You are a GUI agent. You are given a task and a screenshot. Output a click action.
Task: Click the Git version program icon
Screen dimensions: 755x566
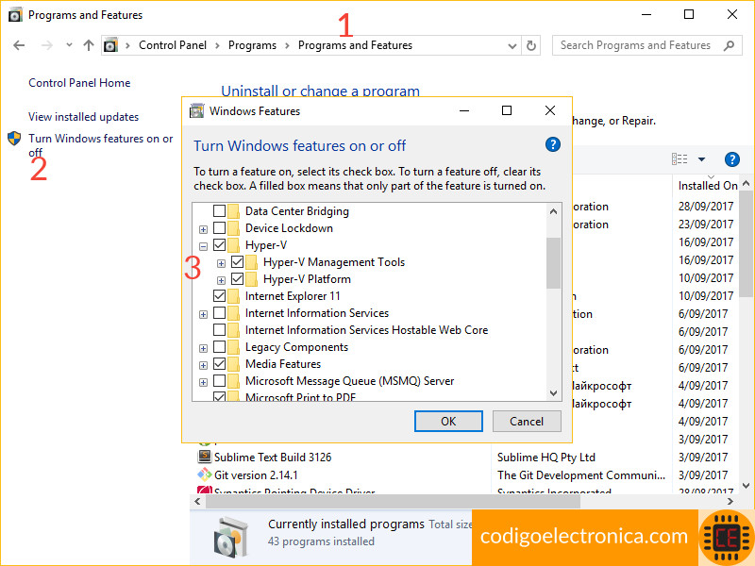click(x=205, y=474)
